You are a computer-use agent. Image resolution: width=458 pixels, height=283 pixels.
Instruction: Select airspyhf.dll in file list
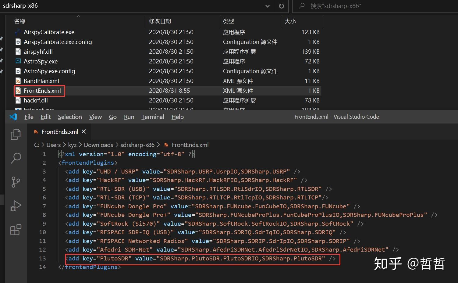(x=38, y=52)
